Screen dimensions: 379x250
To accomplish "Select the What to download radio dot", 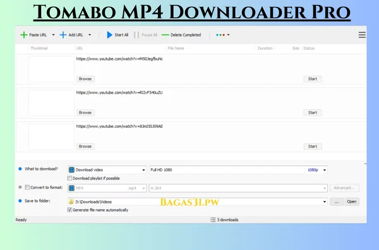I will click(20, 169).
